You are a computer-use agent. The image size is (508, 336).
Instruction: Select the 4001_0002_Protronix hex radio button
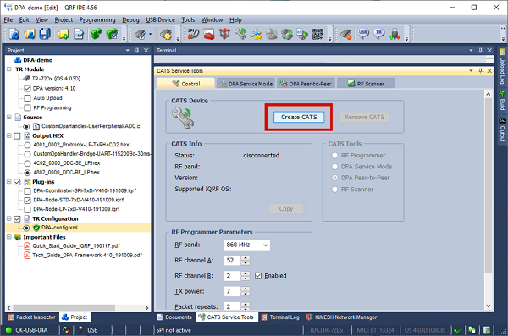(28, 145)
